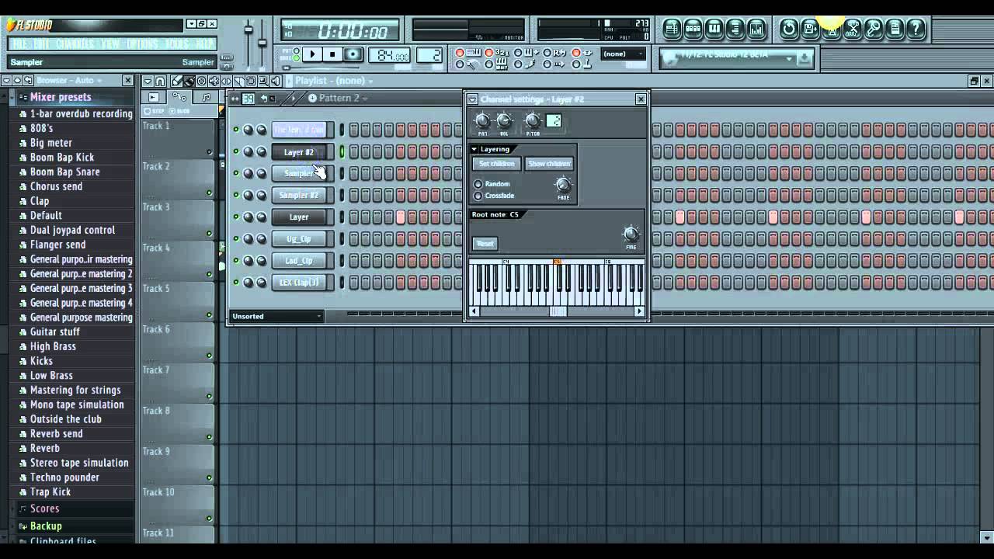This screenshot has height=559, width=994.
Task: Open the Unsorted channel filter dropdown
Action: (x=276, y=316)
